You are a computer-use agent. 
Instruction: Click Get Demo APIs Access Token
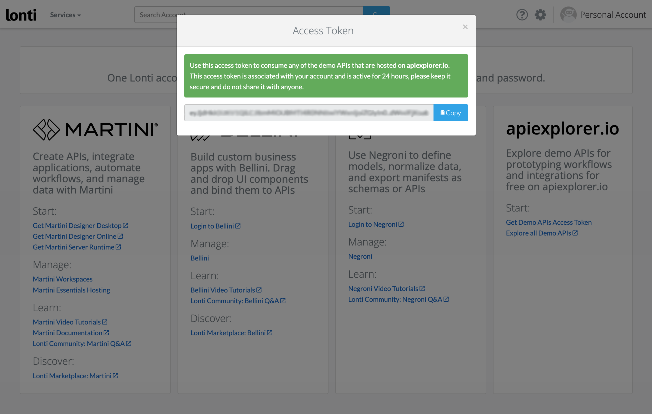pyautogui.click(x=549, y=222)
